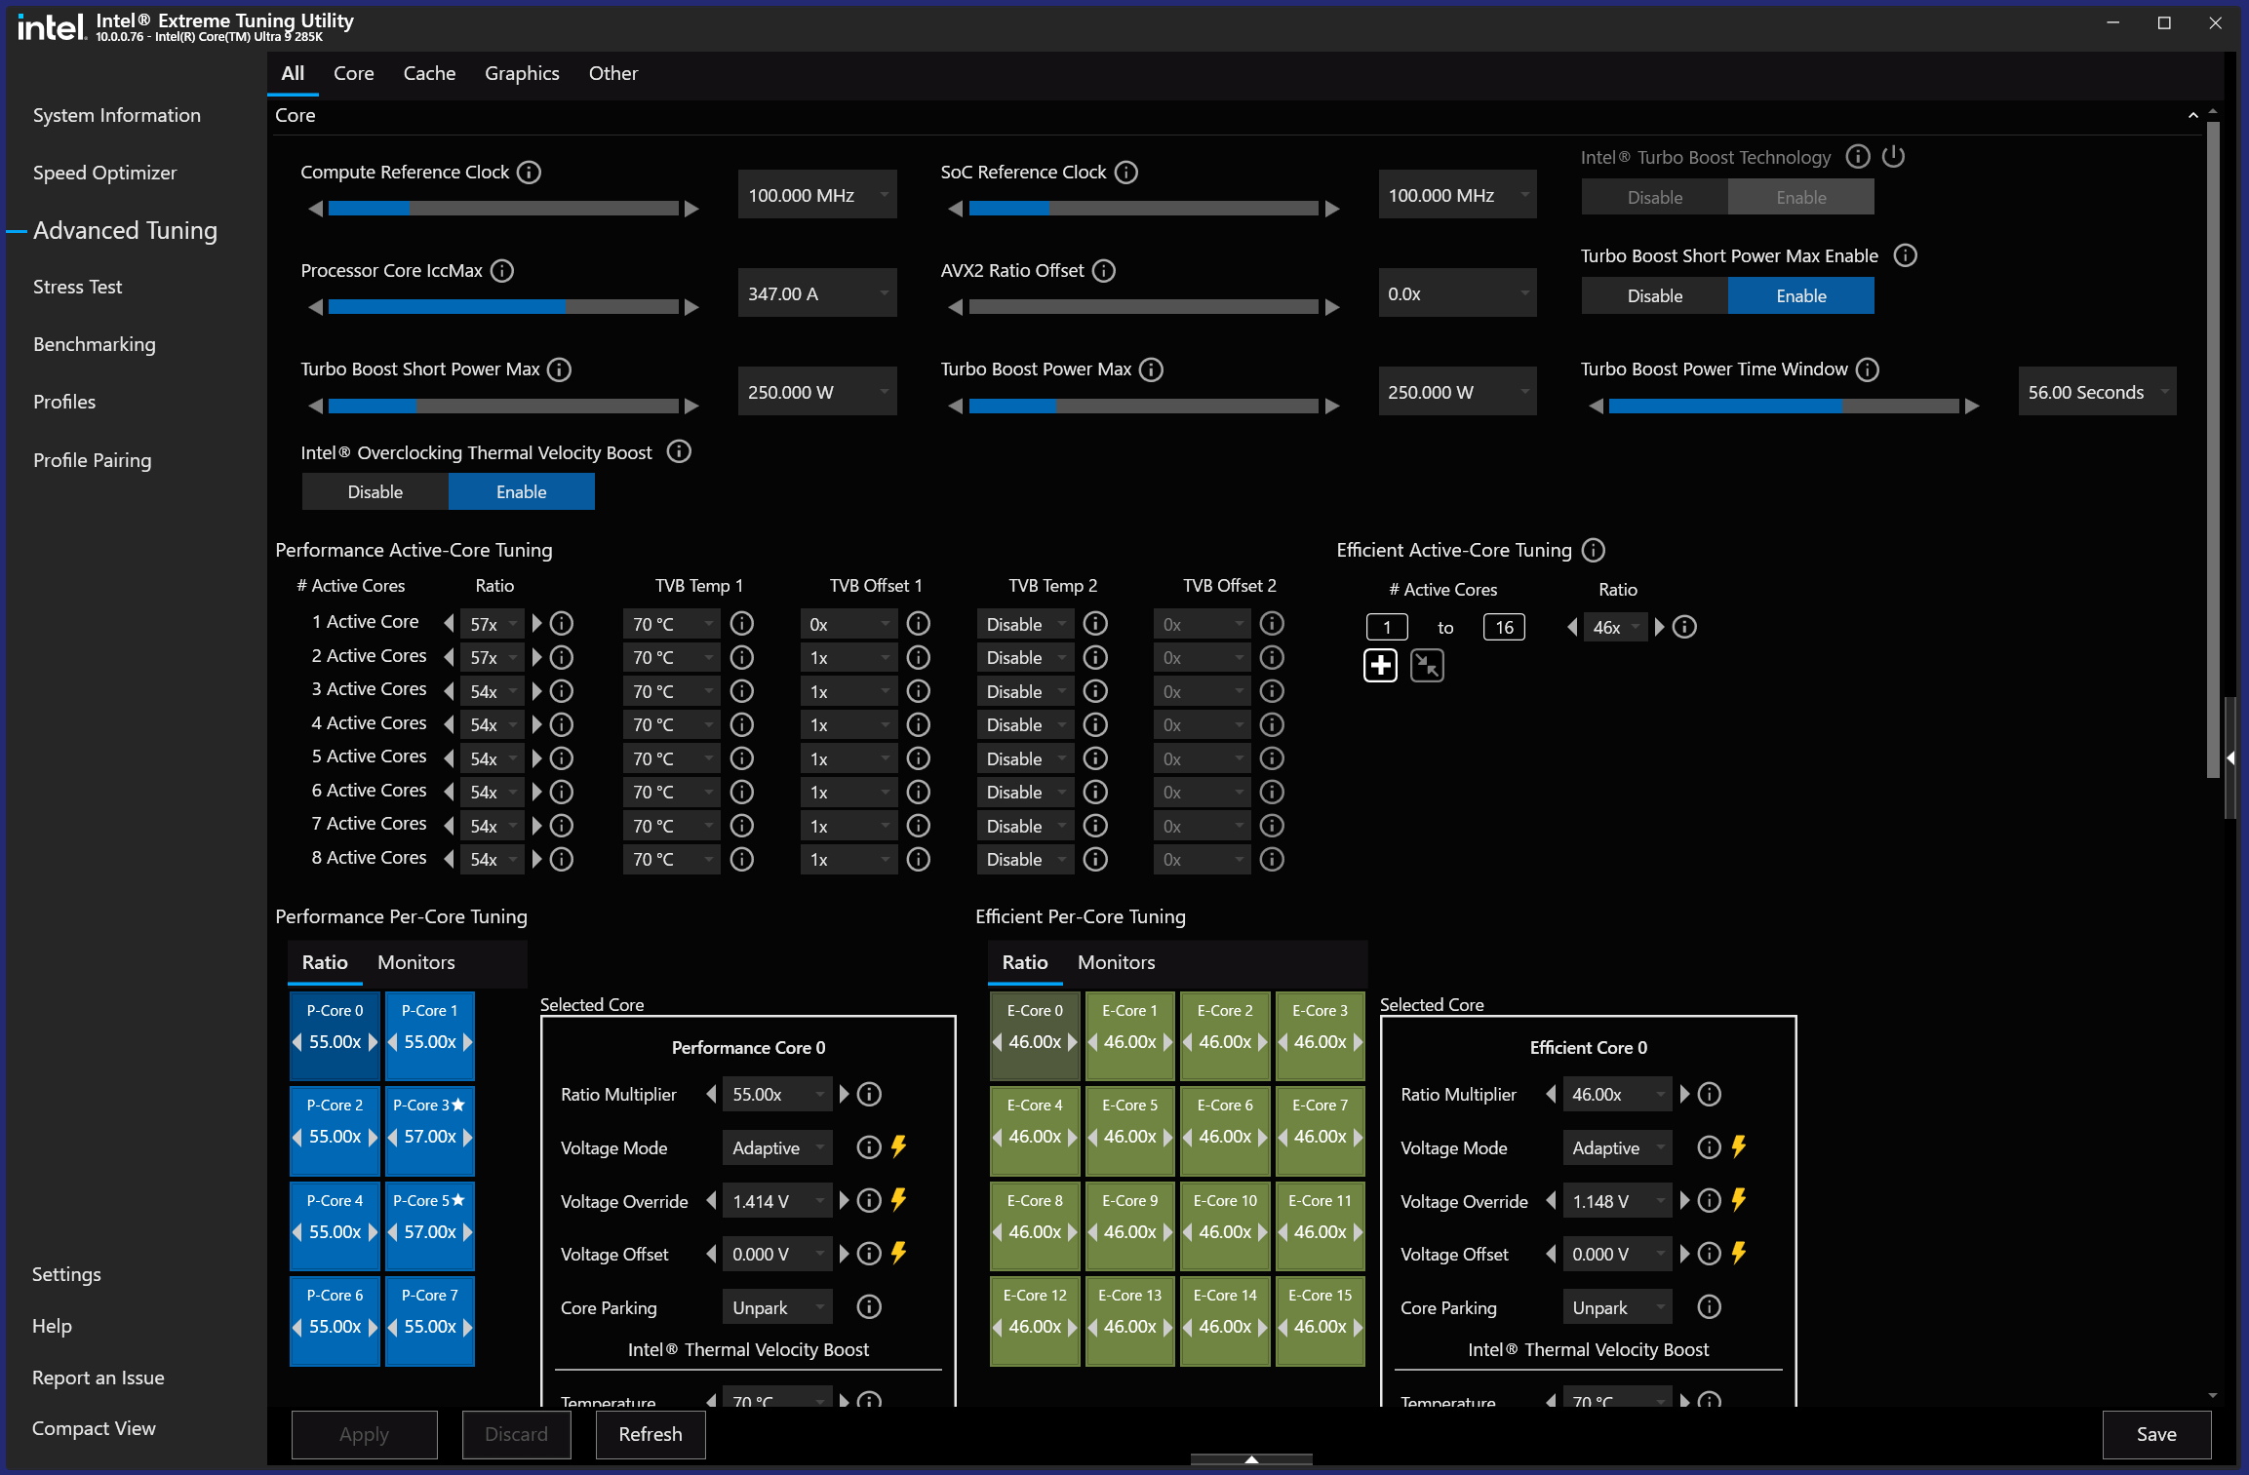
Task: Click Turbo Boost Power Time Window slider
Action: (x=1783, y=406)
